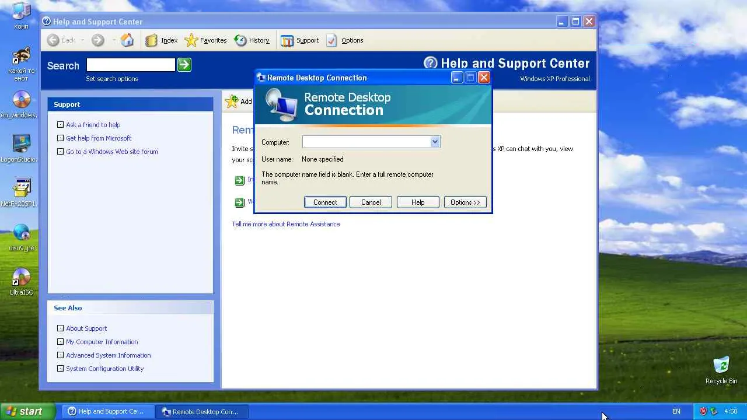The image size is (747, 420).
Task: Select the Комп desktop icon
Action: pos(22,16)
